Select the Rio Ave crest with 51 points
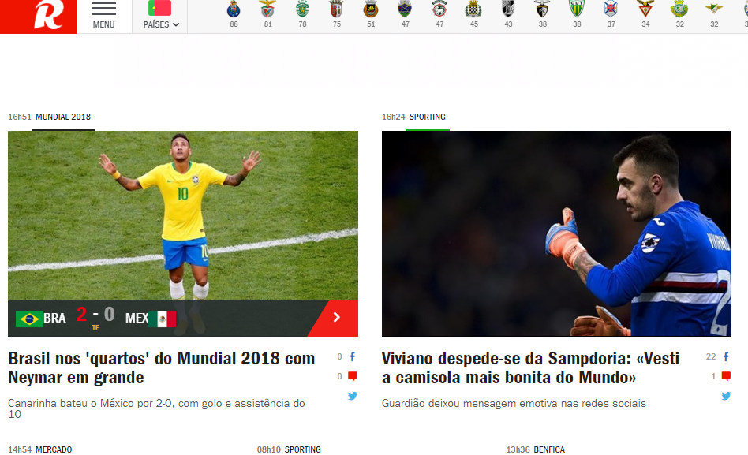Viewport: 748px width, 455px height. pos(371,14)
